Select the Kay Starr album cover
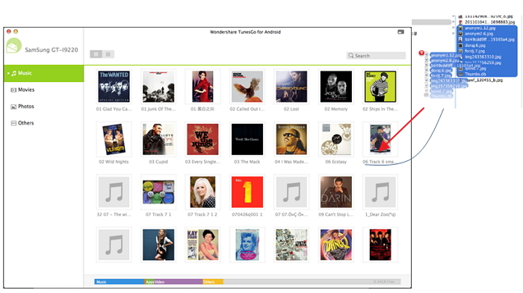The height and width of the screenshot is (293, 523). (202, 245)
